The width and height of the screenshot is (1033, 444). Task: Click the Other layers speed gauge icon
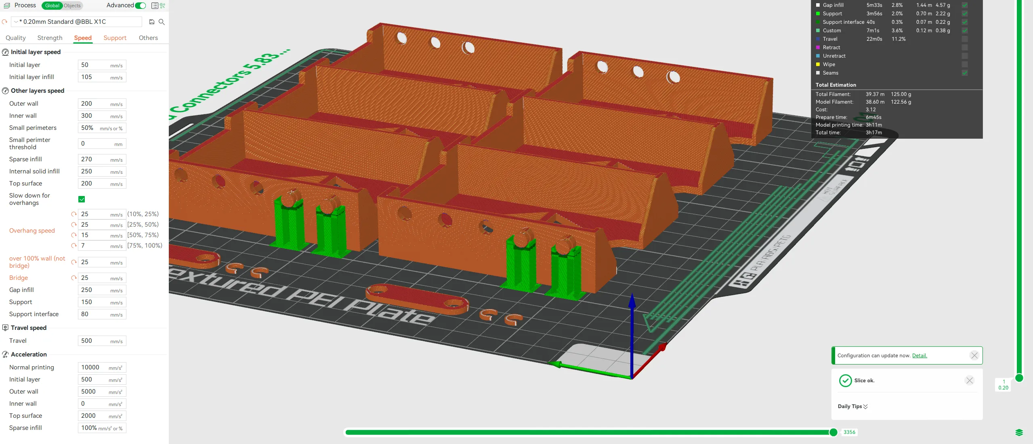6,91
